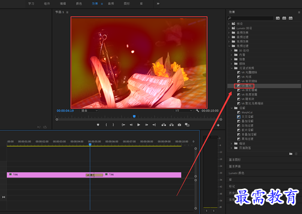Switch to the 图形 workspace tab
Screen dimensions: 302x214
click(x=126, y=4)
